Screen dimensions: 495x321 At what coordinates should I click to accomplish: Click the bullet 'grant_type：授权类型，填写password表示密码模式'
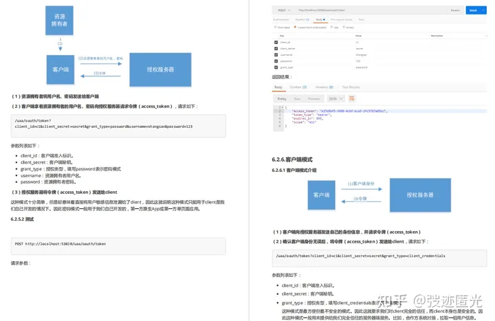click(71, 169)
